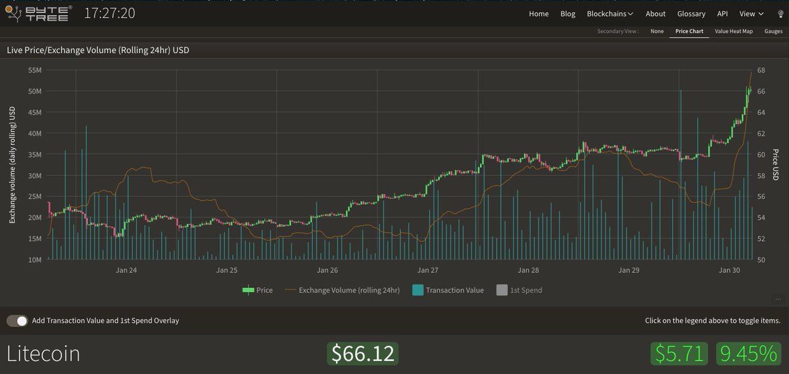Click the Jan 26 date axis label

pos(327,270)
